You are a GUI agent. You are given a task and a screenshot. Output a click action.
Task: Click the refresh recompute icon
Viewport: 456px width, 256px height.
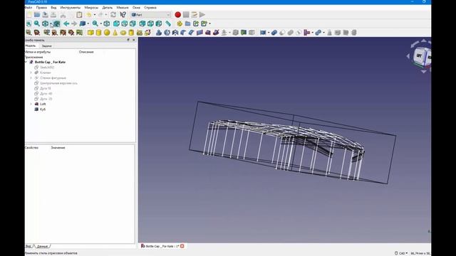(113, 14)
